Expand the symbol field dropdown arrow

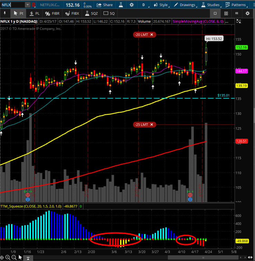(28, 5)
